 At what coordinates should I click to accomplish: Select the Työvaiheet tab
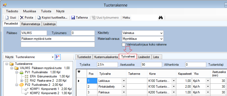point(128,57)
